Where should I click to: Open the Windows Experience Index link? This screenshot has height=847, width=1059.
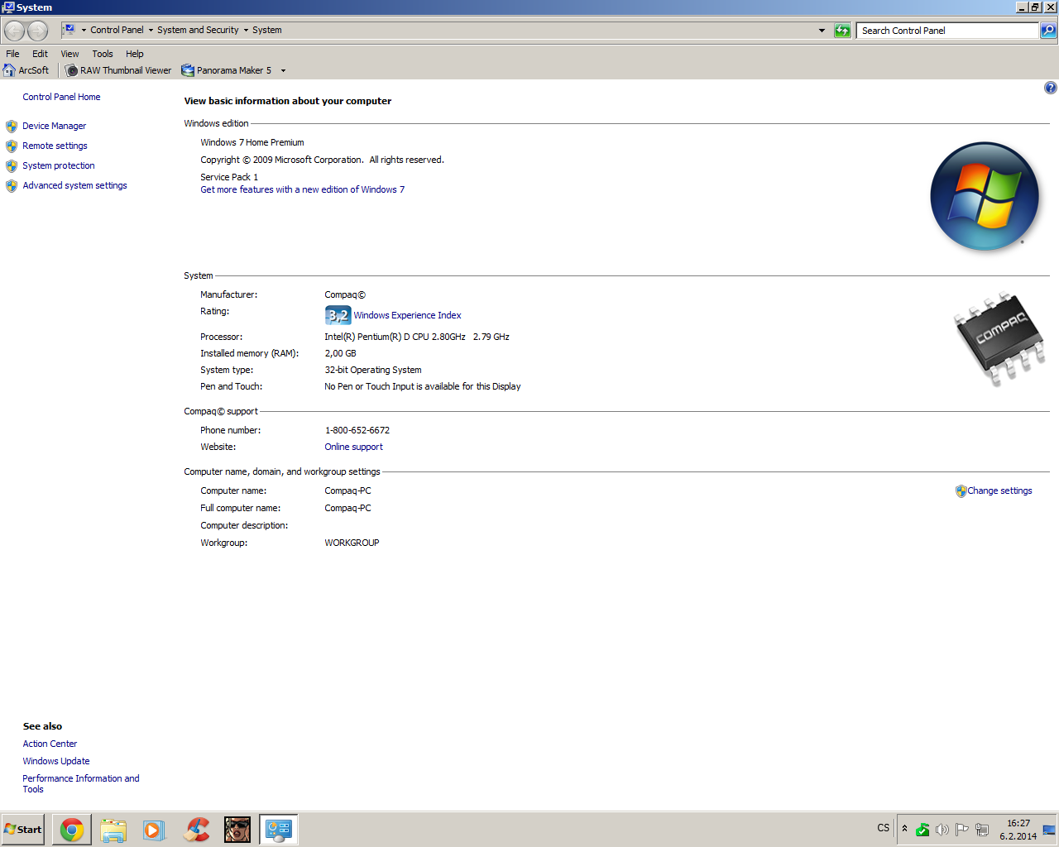coord(407,315)
